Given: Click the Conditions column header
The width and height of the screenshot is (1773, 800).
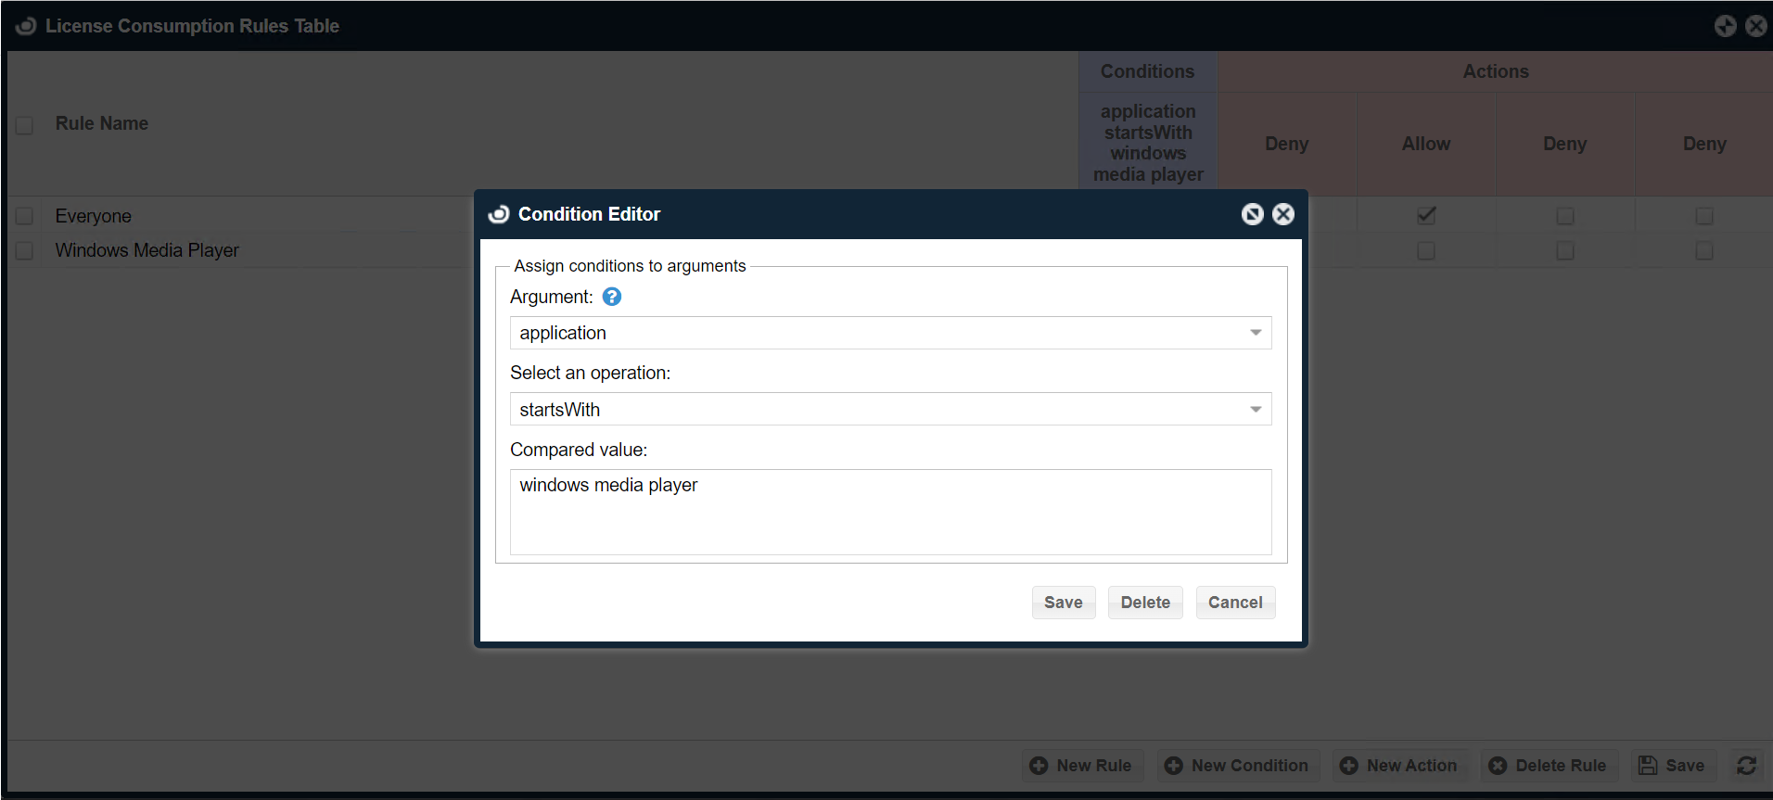Looking at the screenshot, I should click(1147, 71).
